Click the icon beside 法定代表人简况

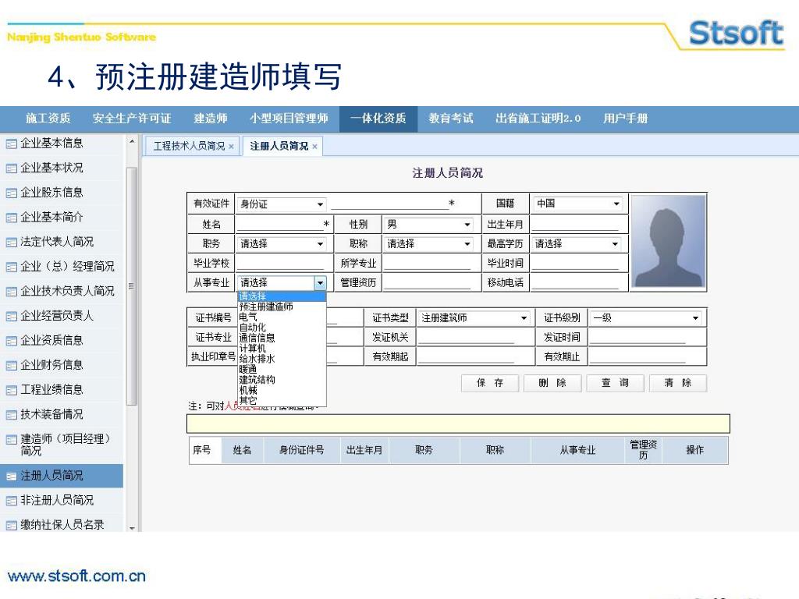[12, 243]
